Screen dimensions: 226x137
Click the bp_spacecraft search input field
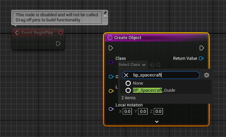tap(164, 75)
